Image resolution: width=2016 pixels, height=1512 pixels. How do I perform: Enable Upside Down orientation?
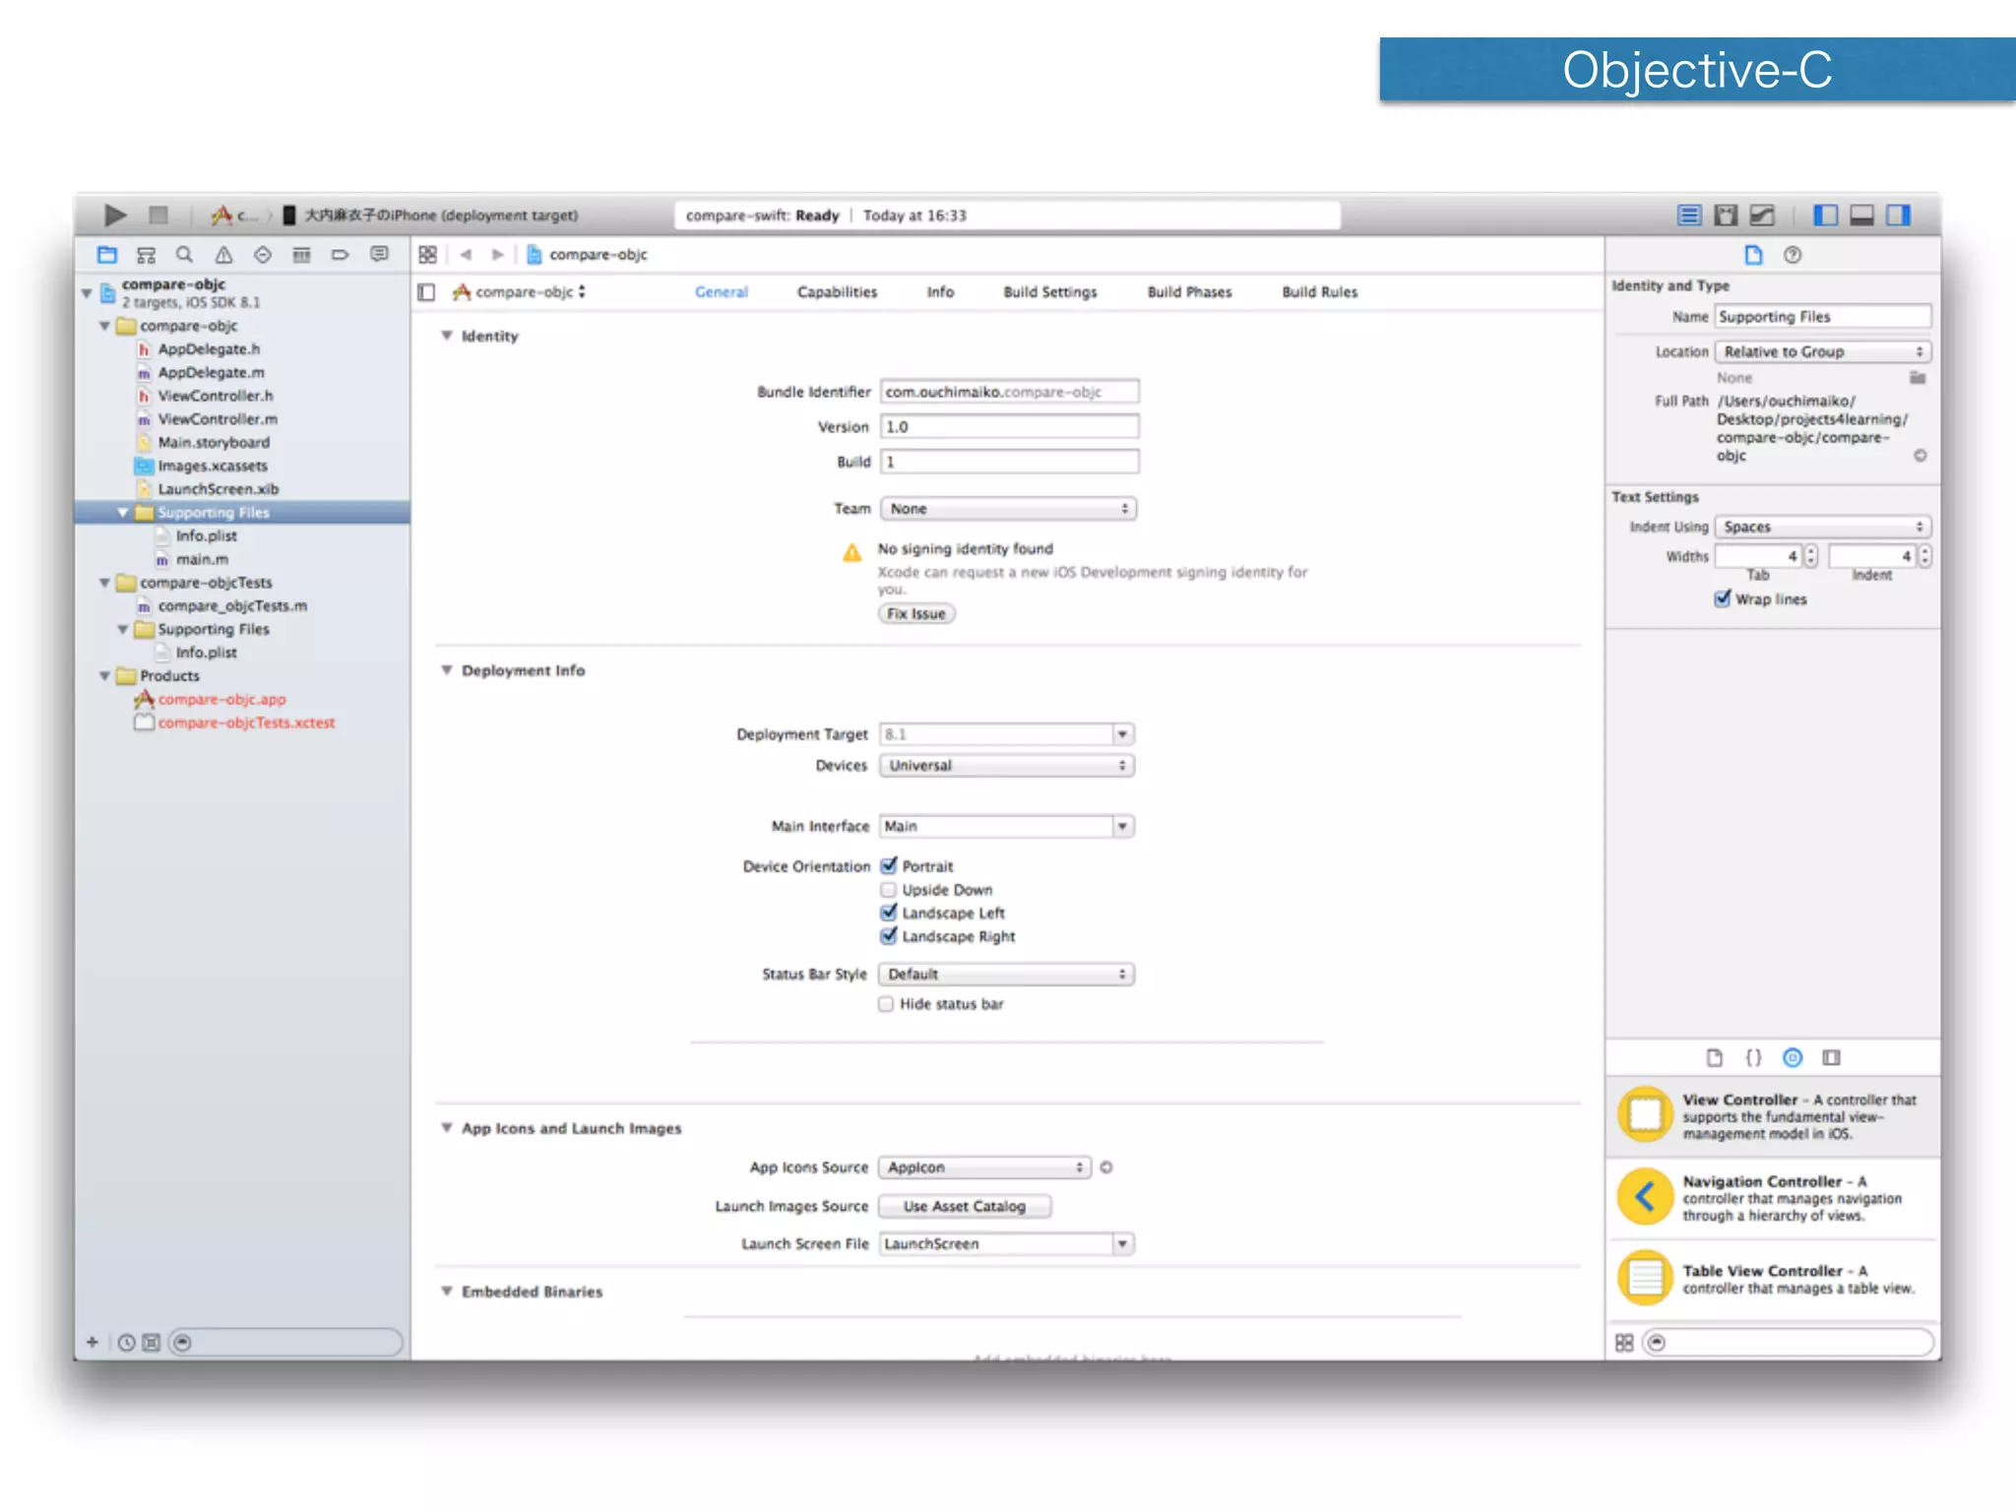point(888,889)
